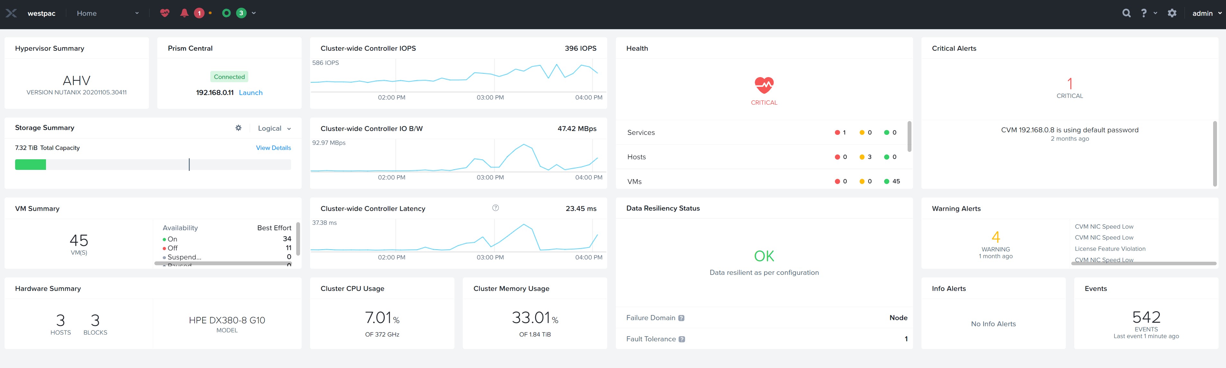This screenshot has height=368, width=1226.
Task: Click the Storage Summary gear icon
Action: tap(238, 128)
